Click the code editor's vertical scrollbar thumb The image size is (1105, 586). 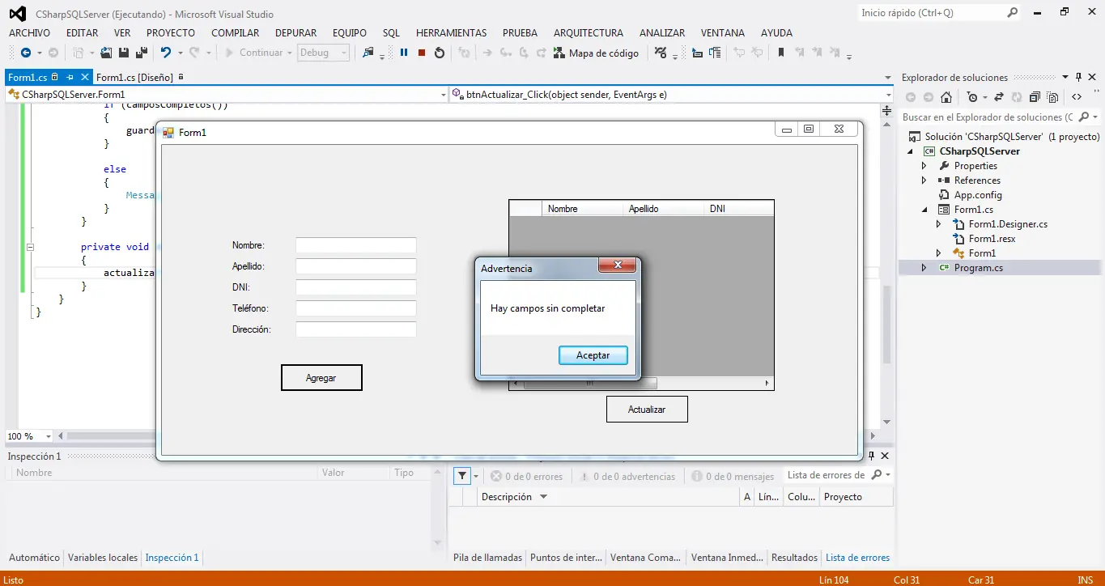[x=886, y=325]
